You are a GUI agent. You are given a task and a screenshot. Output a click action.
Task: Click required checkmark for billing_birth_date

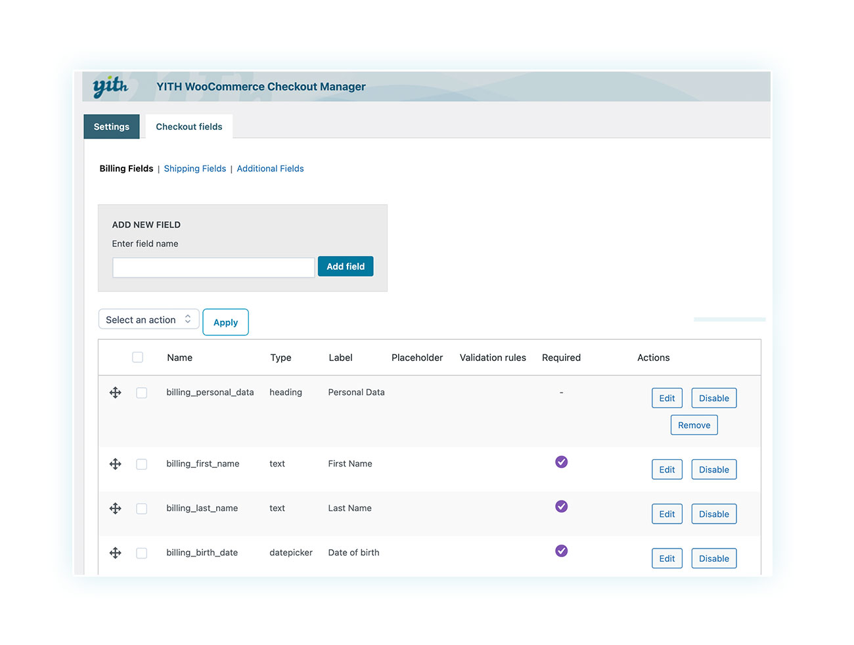click(561, 551)
